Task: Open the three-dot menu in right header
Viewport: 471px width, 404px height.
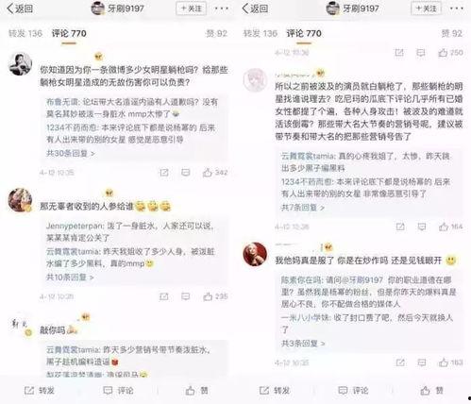Action: click(x=457, y=8)
